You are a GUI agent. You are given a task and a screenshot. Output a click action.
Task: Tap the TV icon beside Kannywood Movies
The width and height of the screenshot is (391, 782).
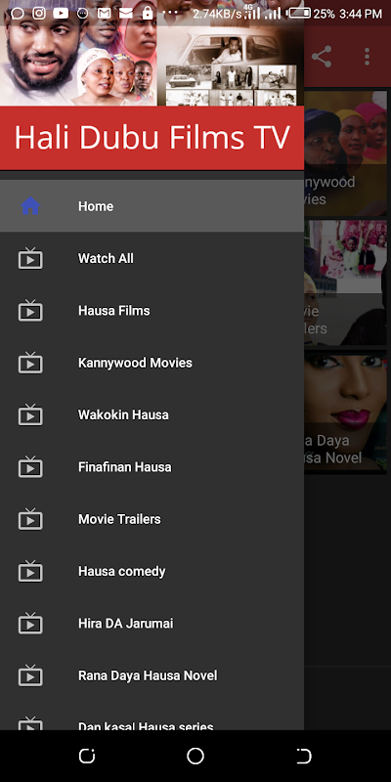pos(30,363)
